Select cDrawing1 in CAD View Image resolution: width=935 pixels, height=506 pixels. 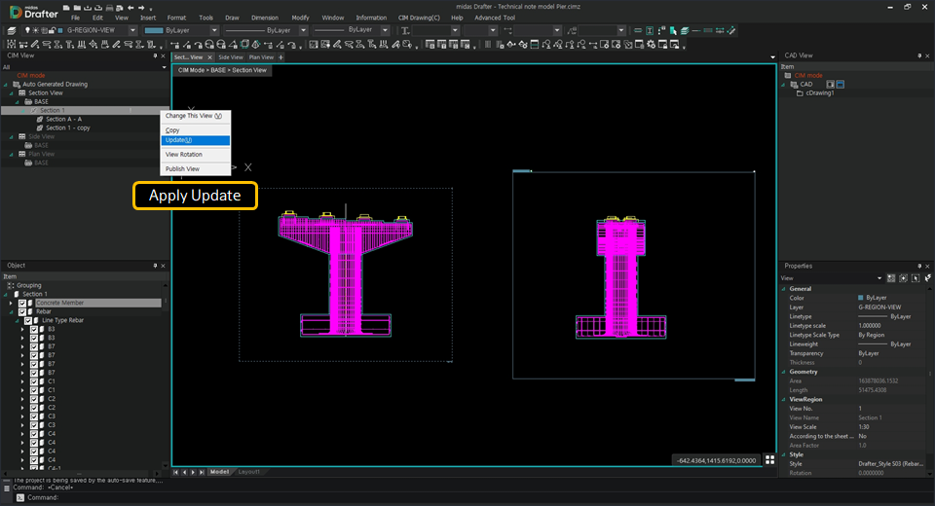point(820,93)
